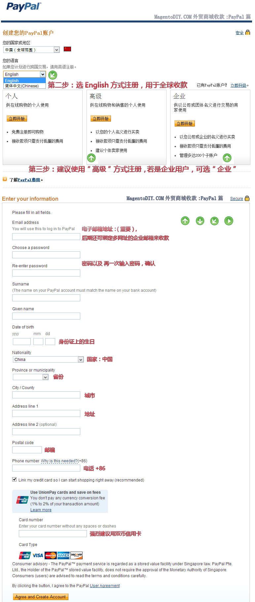The width and height of the screenshot is (255, 602).
Task: Choose English in language list
Action: click(24, 80)
